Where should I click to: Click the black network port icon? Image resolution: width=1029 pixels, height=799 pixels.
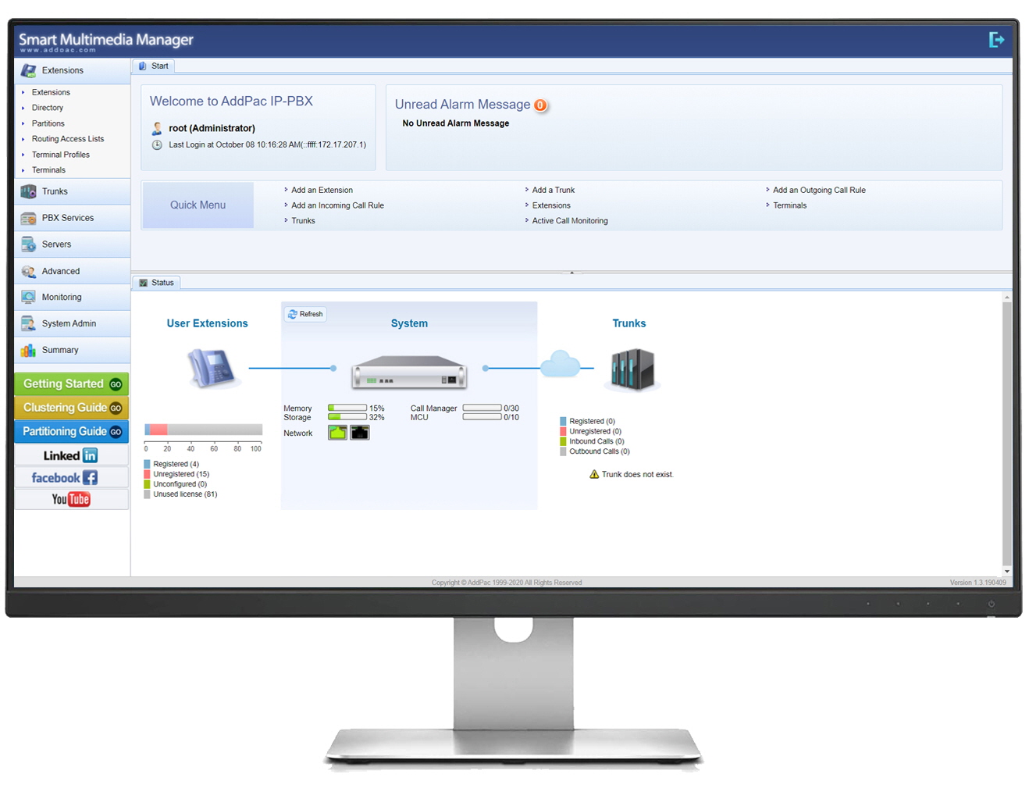[359, 433]
